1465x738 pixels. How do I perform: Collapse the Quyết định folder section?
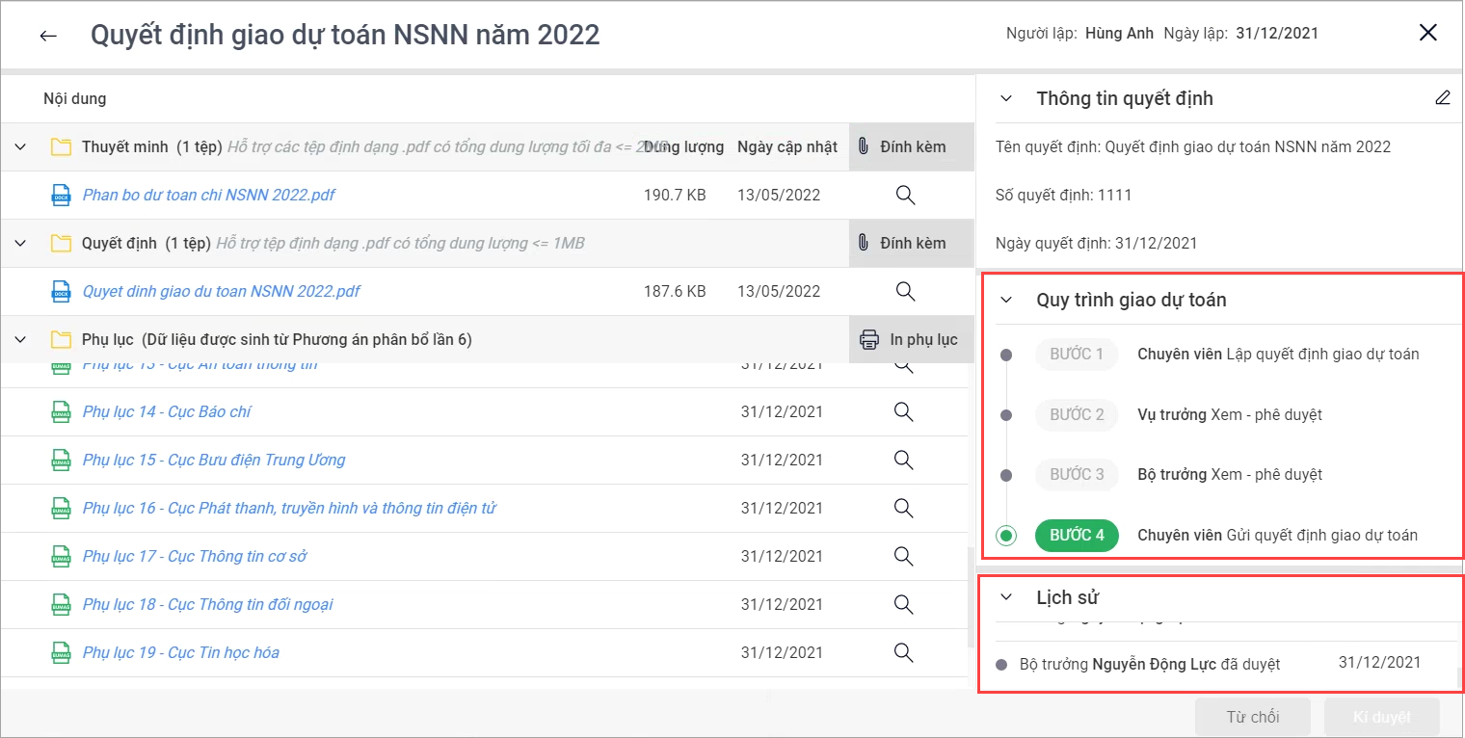pos(20,243)
